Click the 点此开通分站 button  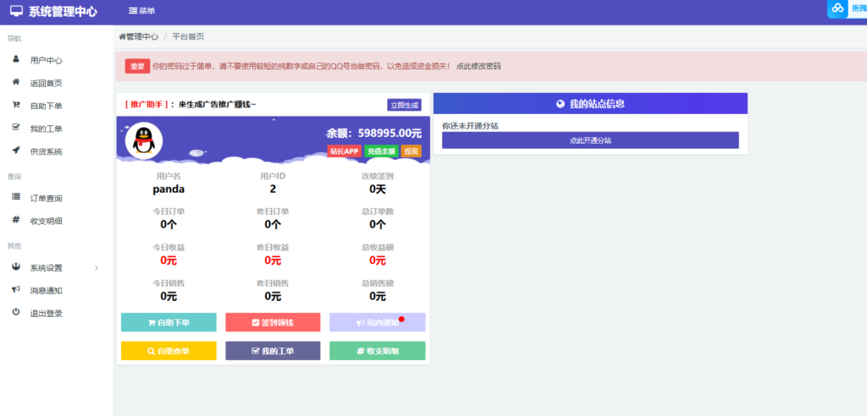pyautogui.click(x=590, y=140)
